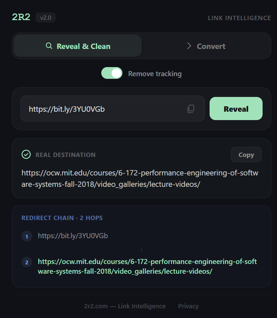The image size is (277, 318).
Task: Open the Privacy link
Action: point(188,306)
